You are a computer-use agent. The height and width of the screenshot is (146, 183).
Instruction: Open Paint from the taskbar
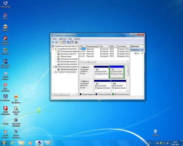[48, 143]
